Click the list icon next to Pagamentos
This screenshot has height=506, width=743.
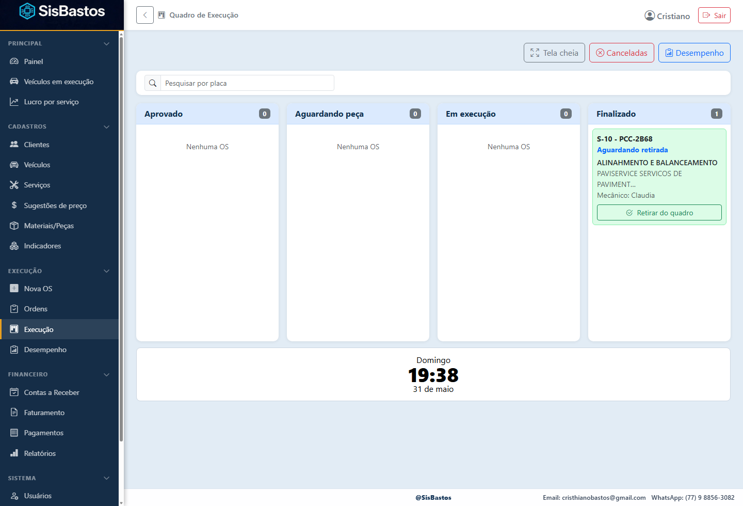(14, 433)
